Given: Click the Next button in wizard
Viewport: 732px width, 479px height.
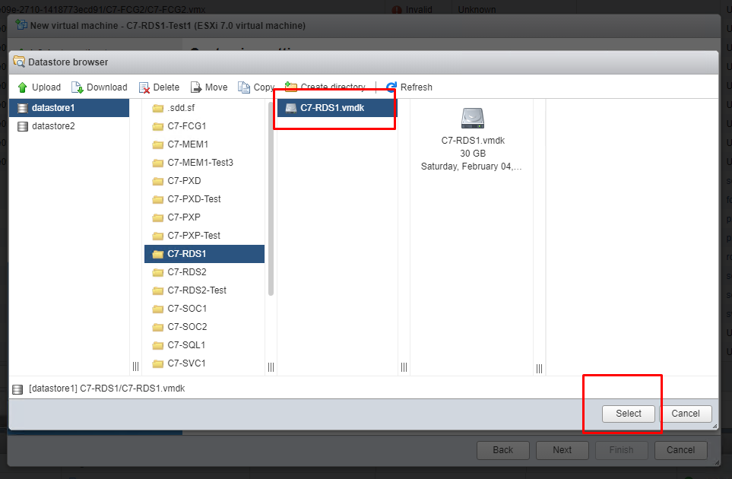Looking at the screenshot, I should pyautogui.click(x=562, y=450).
